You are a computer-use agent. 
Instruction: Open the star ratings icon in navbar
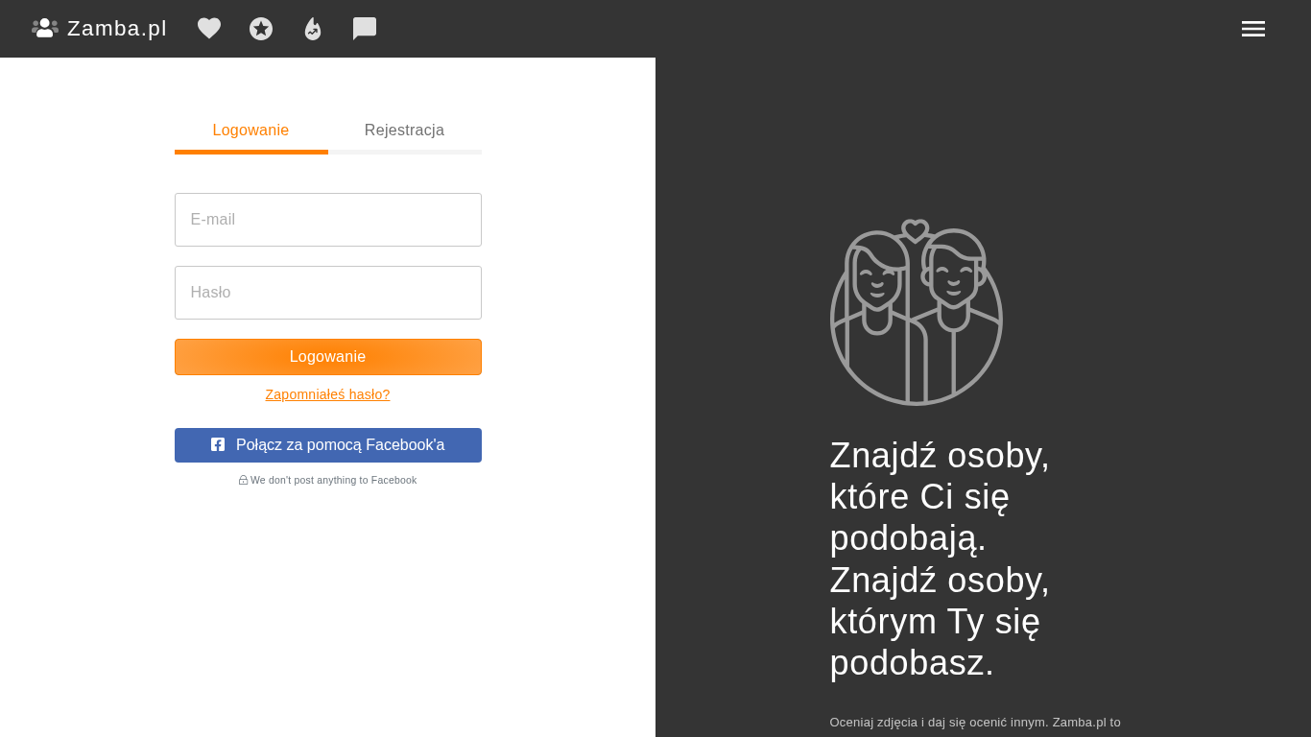[261, 29]
